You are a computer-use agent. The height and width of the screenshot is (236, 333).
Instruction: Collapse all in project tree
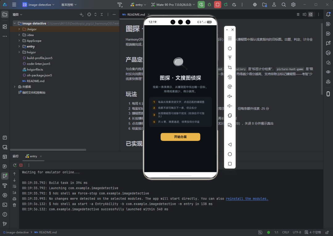pos(101,14)
